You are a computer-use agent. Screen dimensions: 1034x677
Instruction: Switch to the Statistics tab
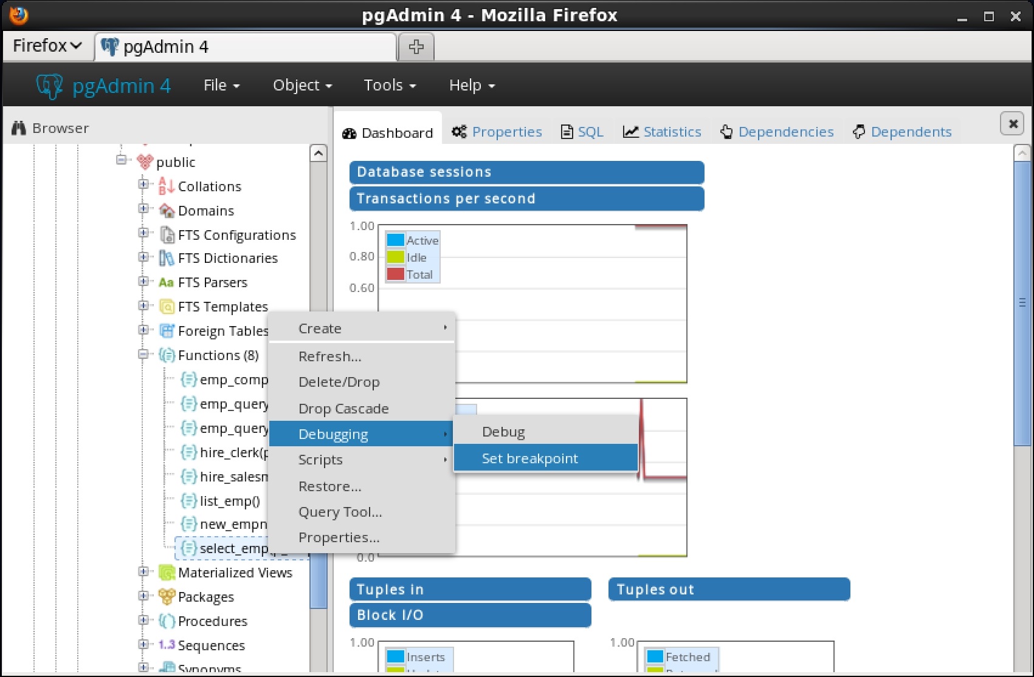(662, 132)
